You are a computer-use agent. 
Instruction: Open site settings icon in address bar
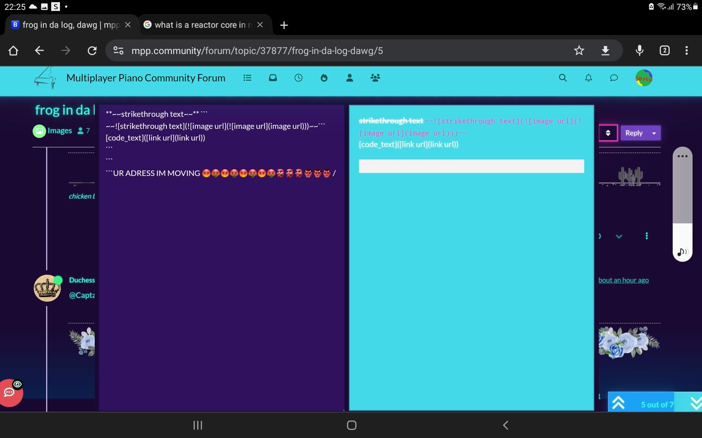click(118, 50)
